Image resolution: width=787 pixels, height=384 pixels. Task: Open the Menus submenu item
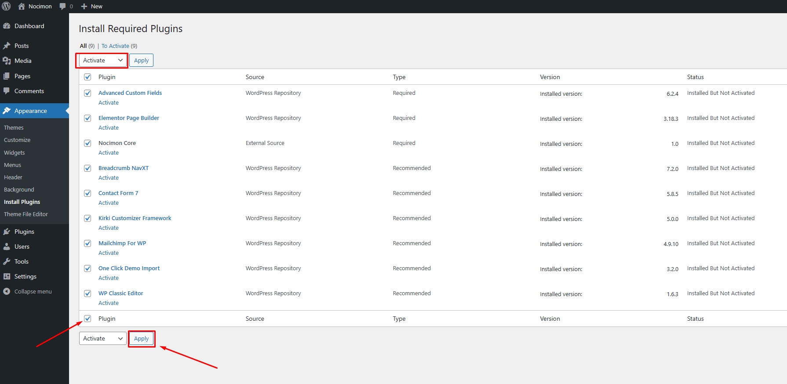coord(12,165)
